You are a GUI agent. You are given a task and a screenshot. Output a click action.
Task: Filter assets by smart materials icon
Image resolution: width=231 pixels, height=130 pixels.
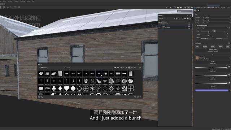point(118,68)
